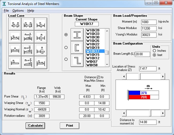
Task: Click the moment distance slider thumb
Action: click(150, 113)
